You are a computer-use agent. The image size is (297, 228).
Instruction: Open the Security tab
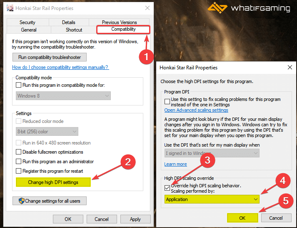coord(27,22)
